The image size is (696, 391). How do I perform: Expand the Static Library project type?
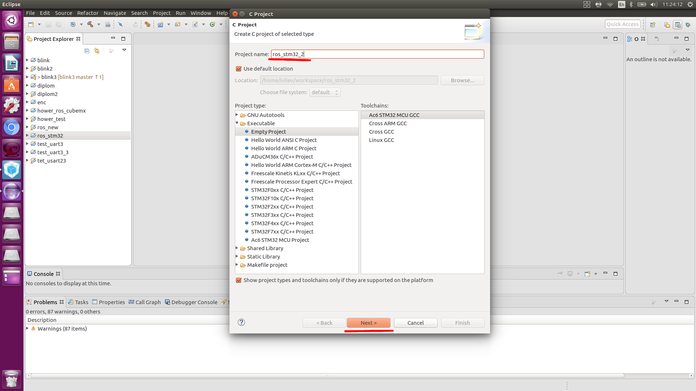pos(237,256)
